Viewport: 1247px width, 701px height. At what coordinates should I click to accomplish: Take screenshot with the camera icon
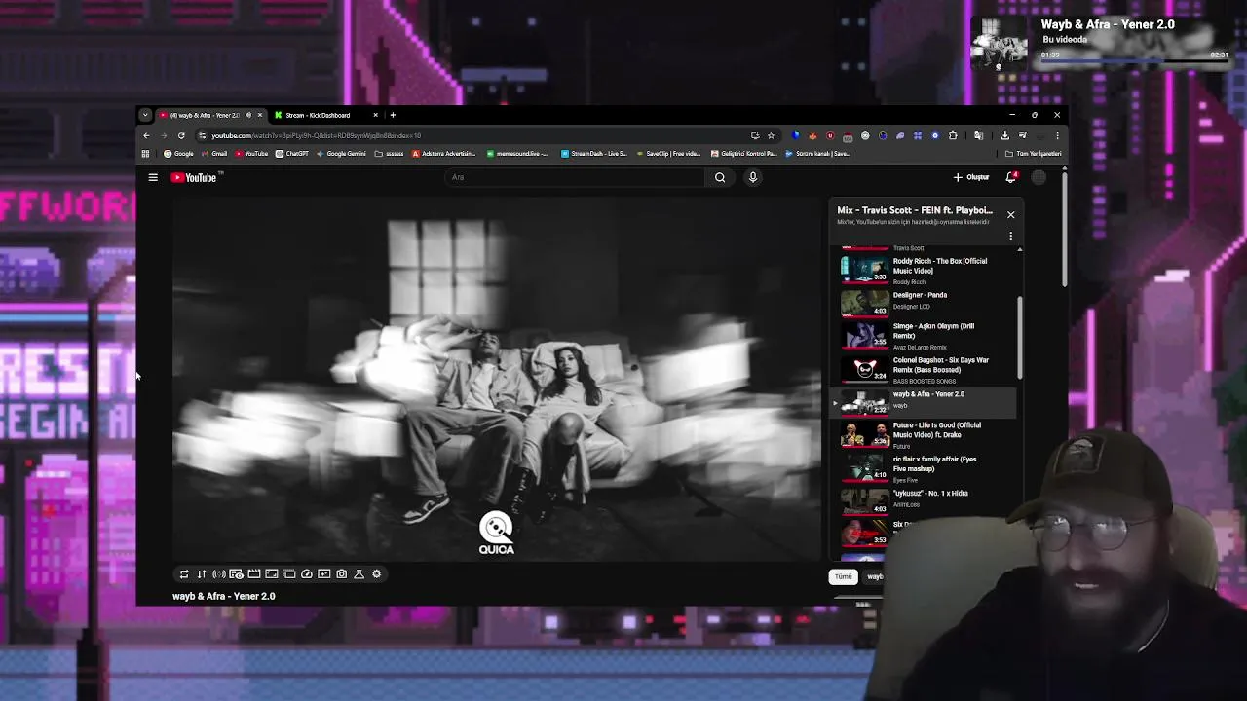(342, 574)
